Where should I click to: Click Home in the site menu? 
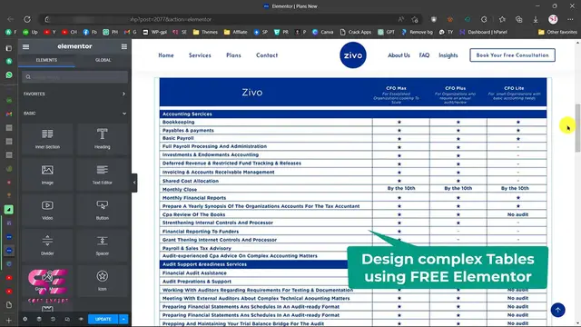click(x=166, y=55)
